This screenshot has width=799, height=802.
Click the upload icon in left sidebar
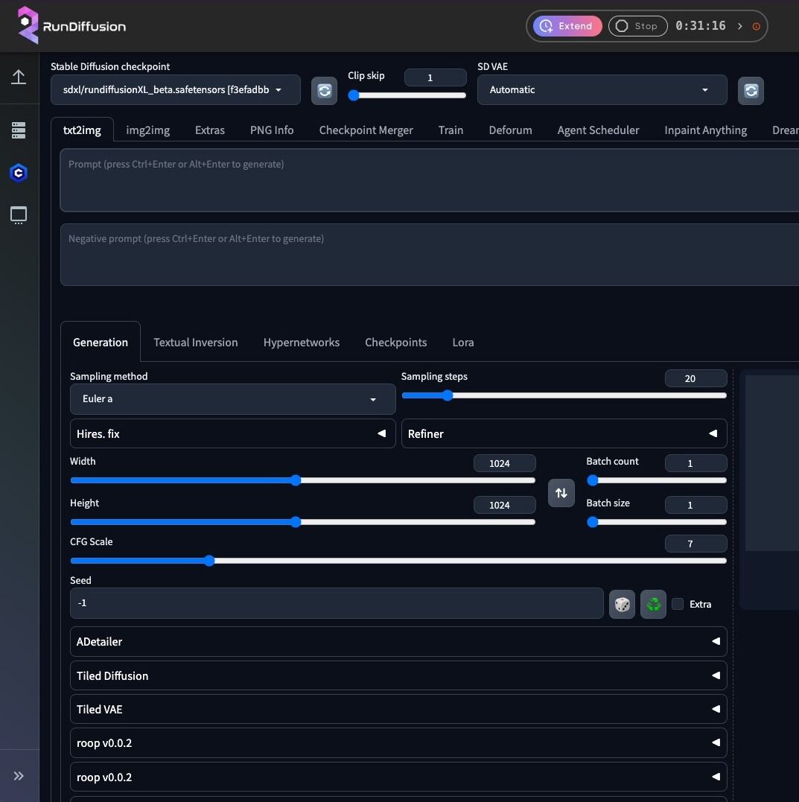[19, 77]
